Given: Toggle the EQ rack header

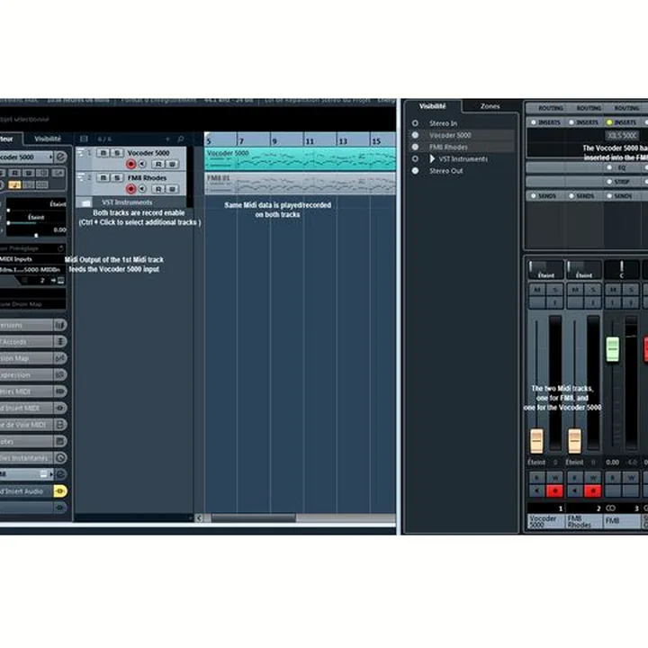Looking at the screenshot, I should click(622, 167).
